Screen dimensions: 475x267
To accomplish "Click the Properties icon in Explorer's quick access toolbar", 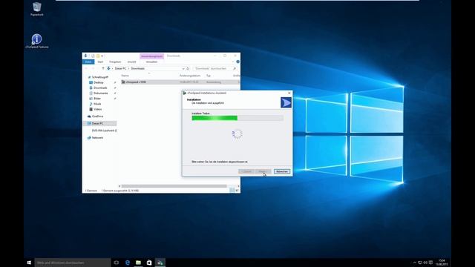I will point(93,56).
